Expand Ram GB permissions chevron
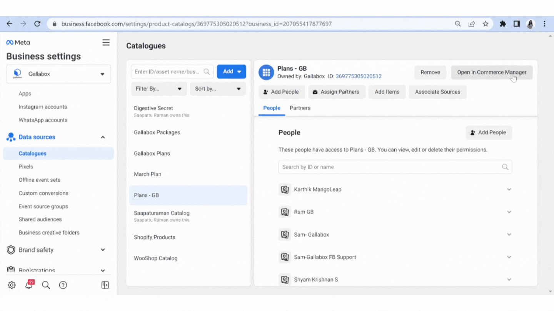Viewport: 554px width, 311px height. point(509,212)
